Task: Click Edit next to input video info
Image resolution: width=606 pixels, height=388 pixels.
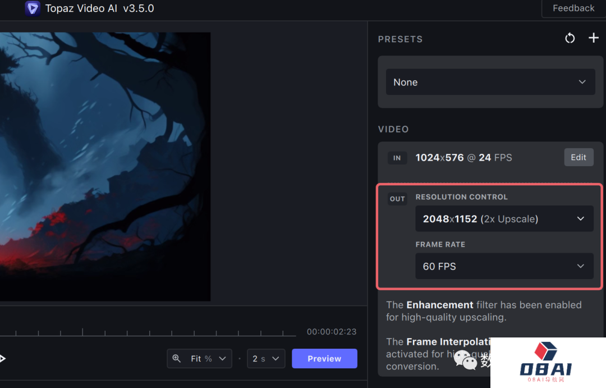Action: pyautogui.click(x=578, y=157)
